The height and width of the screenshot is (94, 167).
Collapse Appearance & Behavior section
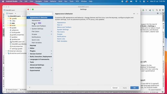(29, 17)
